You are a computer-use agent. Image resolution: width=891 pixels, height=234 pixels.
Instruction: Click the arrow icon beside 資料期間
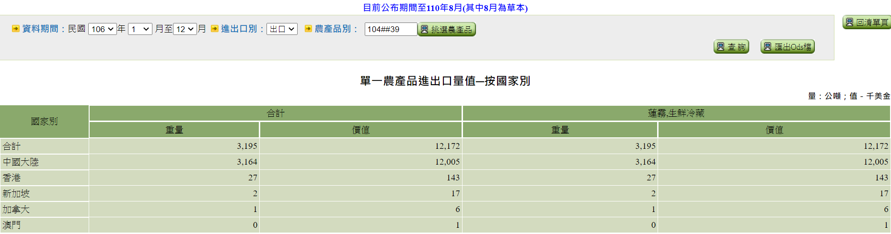coord(16,29)
